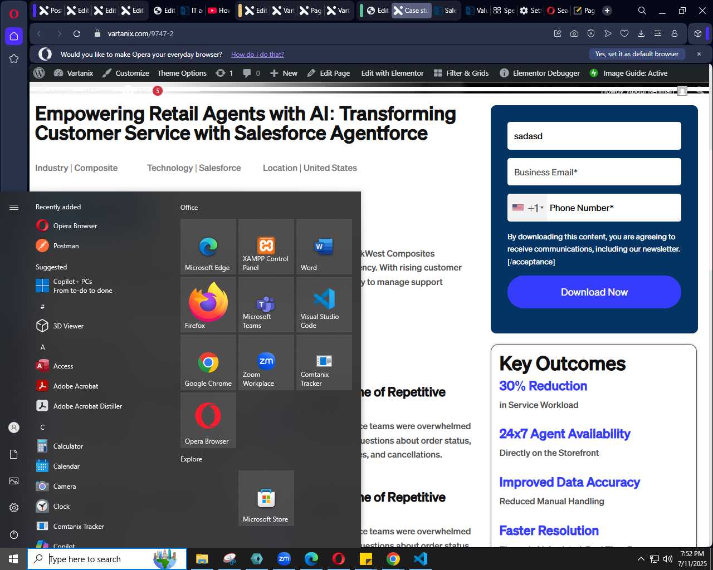Open Opera Browser in Recently added

[100, 225]
